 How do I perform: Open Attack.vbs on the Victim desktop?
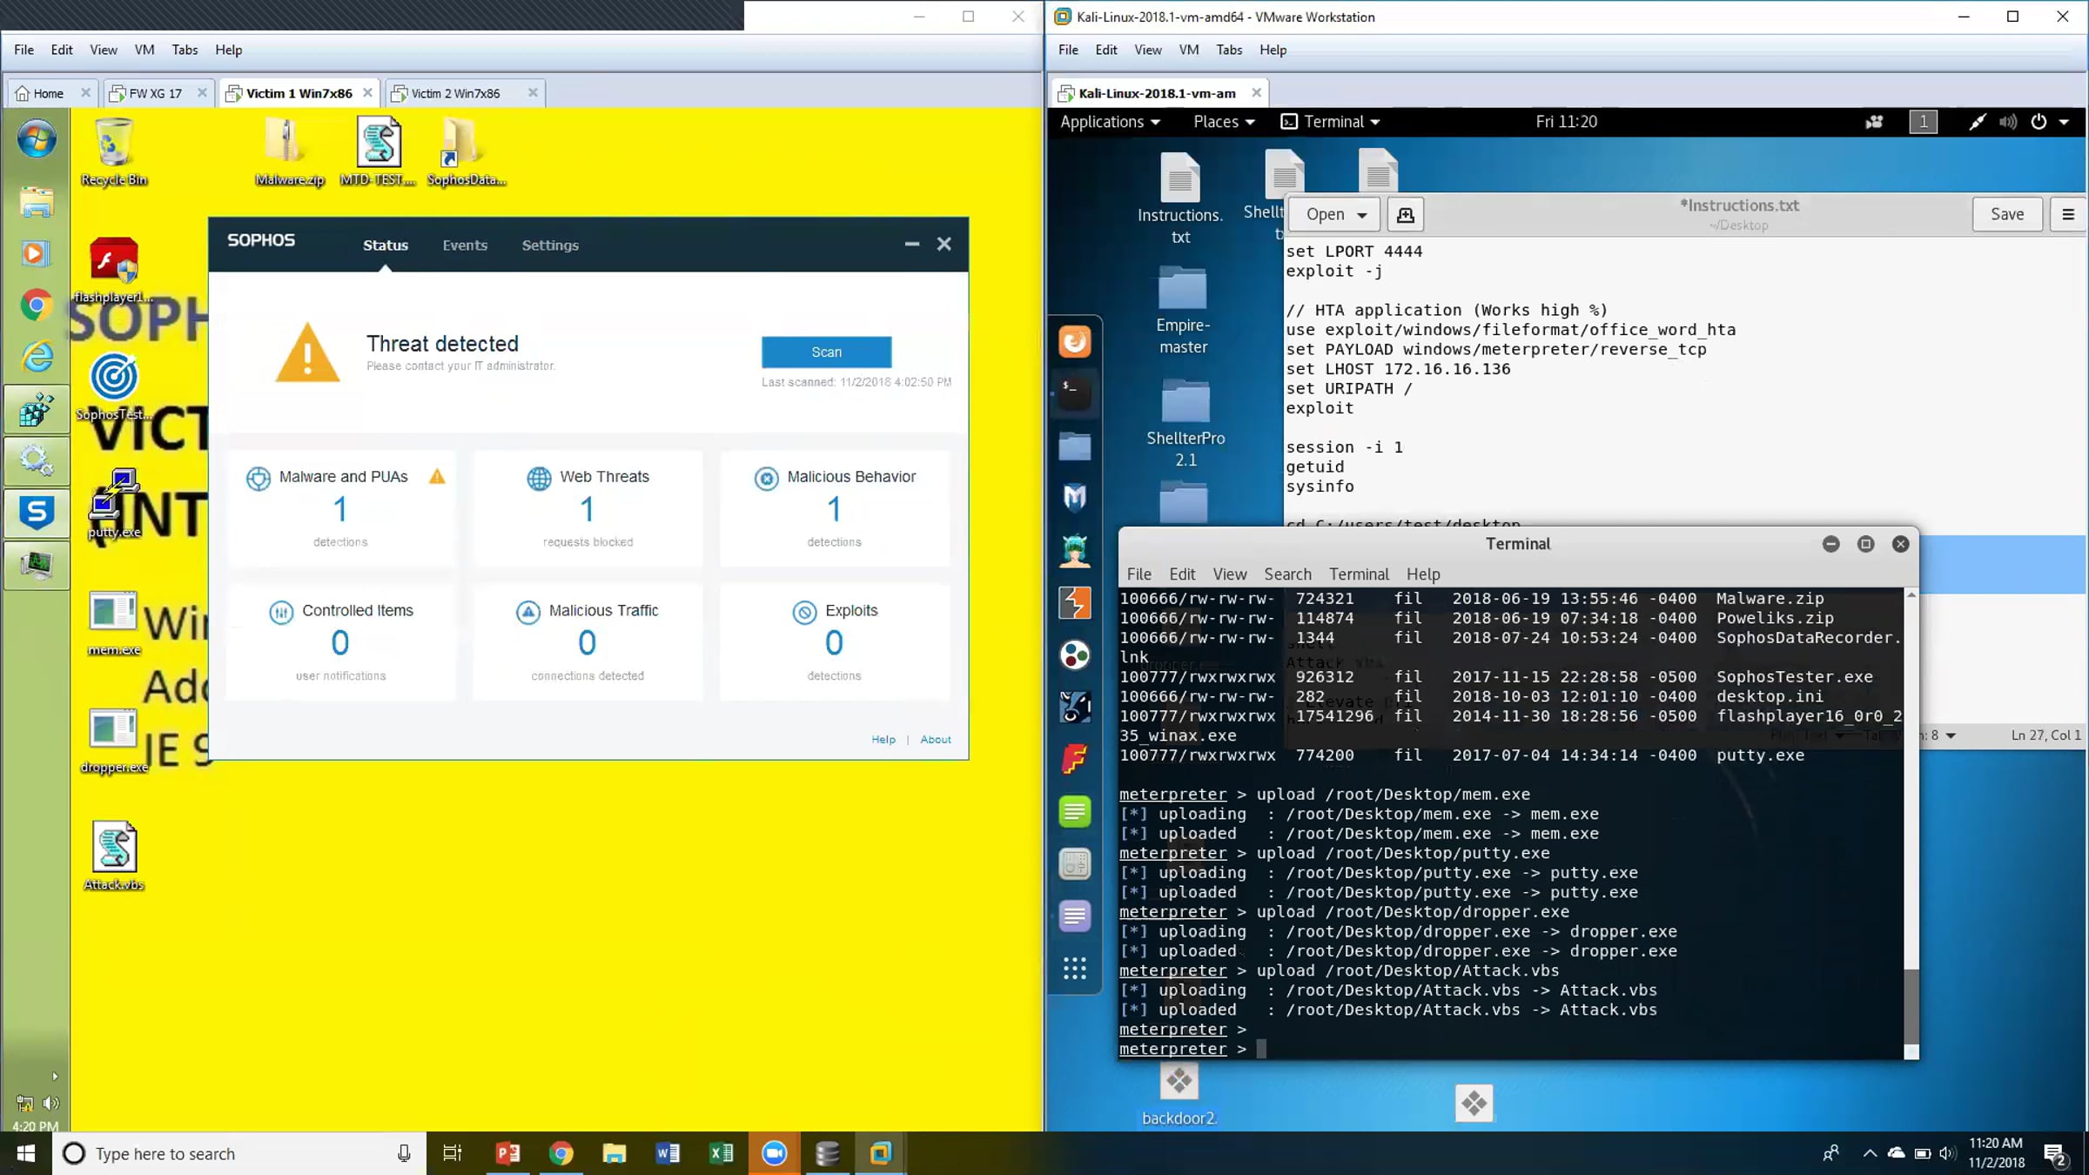113,857
